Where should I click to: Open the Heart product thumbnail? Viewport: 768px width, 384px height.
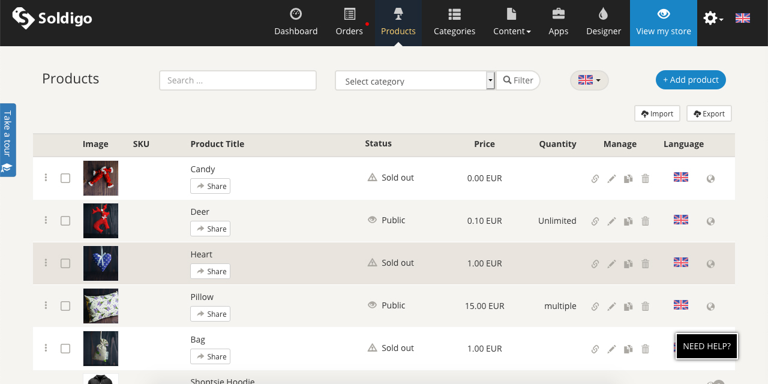click(101, 263)
